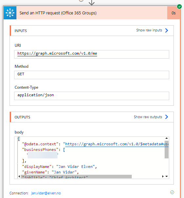This screenshot has width=184, height=198.
Task: Click the body scroll up arrow
Action: (167, 138)
